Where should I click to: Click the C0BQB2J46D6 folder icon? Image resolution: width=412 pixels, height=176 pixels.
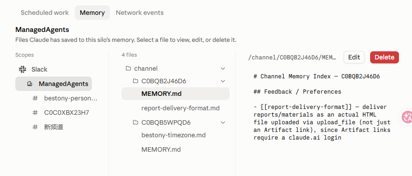[x=136, y=81]
